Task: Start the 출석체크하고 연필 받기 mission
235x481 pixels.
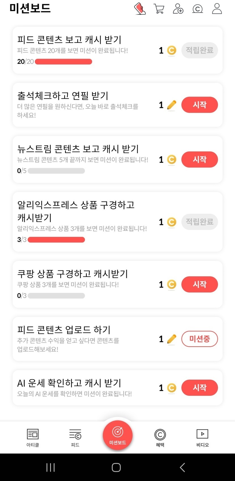Action: pos(200,105)
